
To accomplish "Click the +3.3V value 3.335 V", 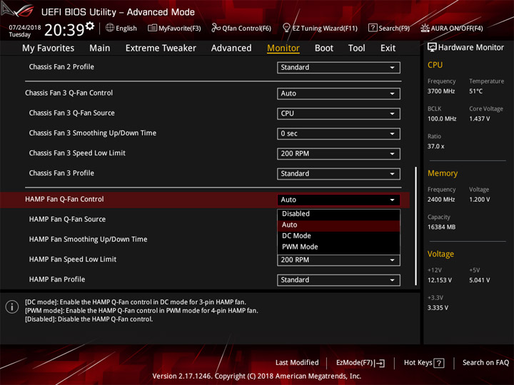I will (438, 308).
